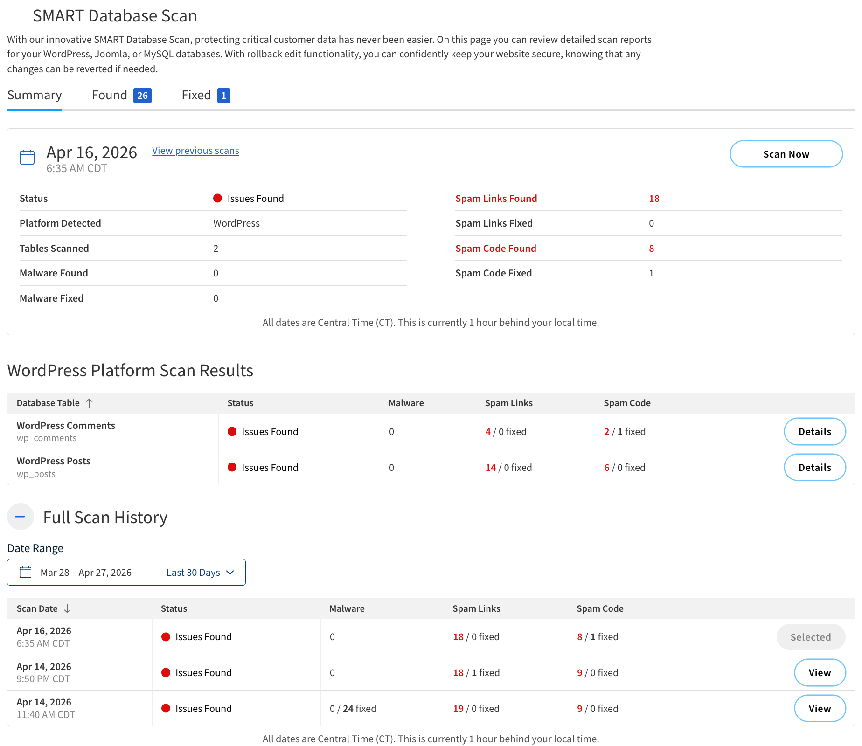Open Details for WordPress Posts
Viewport: 862px width, 746px height.
(815, 467)
